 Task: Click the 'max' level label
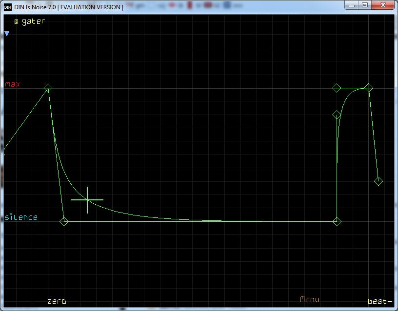(13, 84)
